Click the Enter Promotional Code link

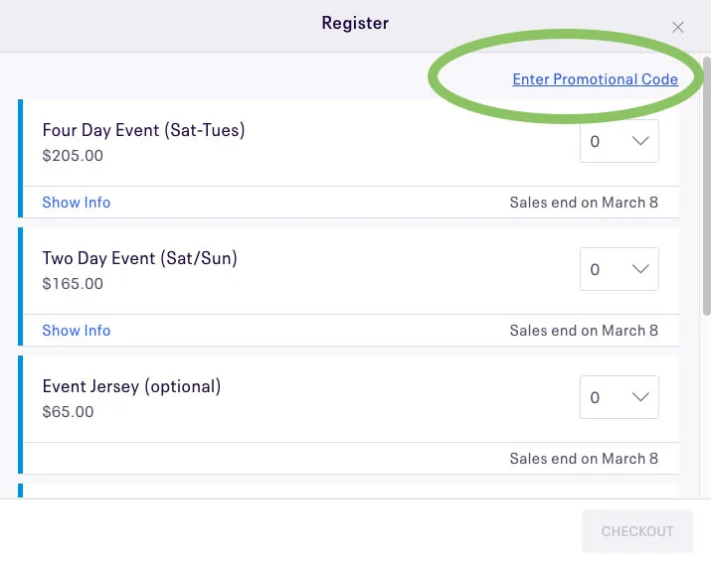(595, 79)
